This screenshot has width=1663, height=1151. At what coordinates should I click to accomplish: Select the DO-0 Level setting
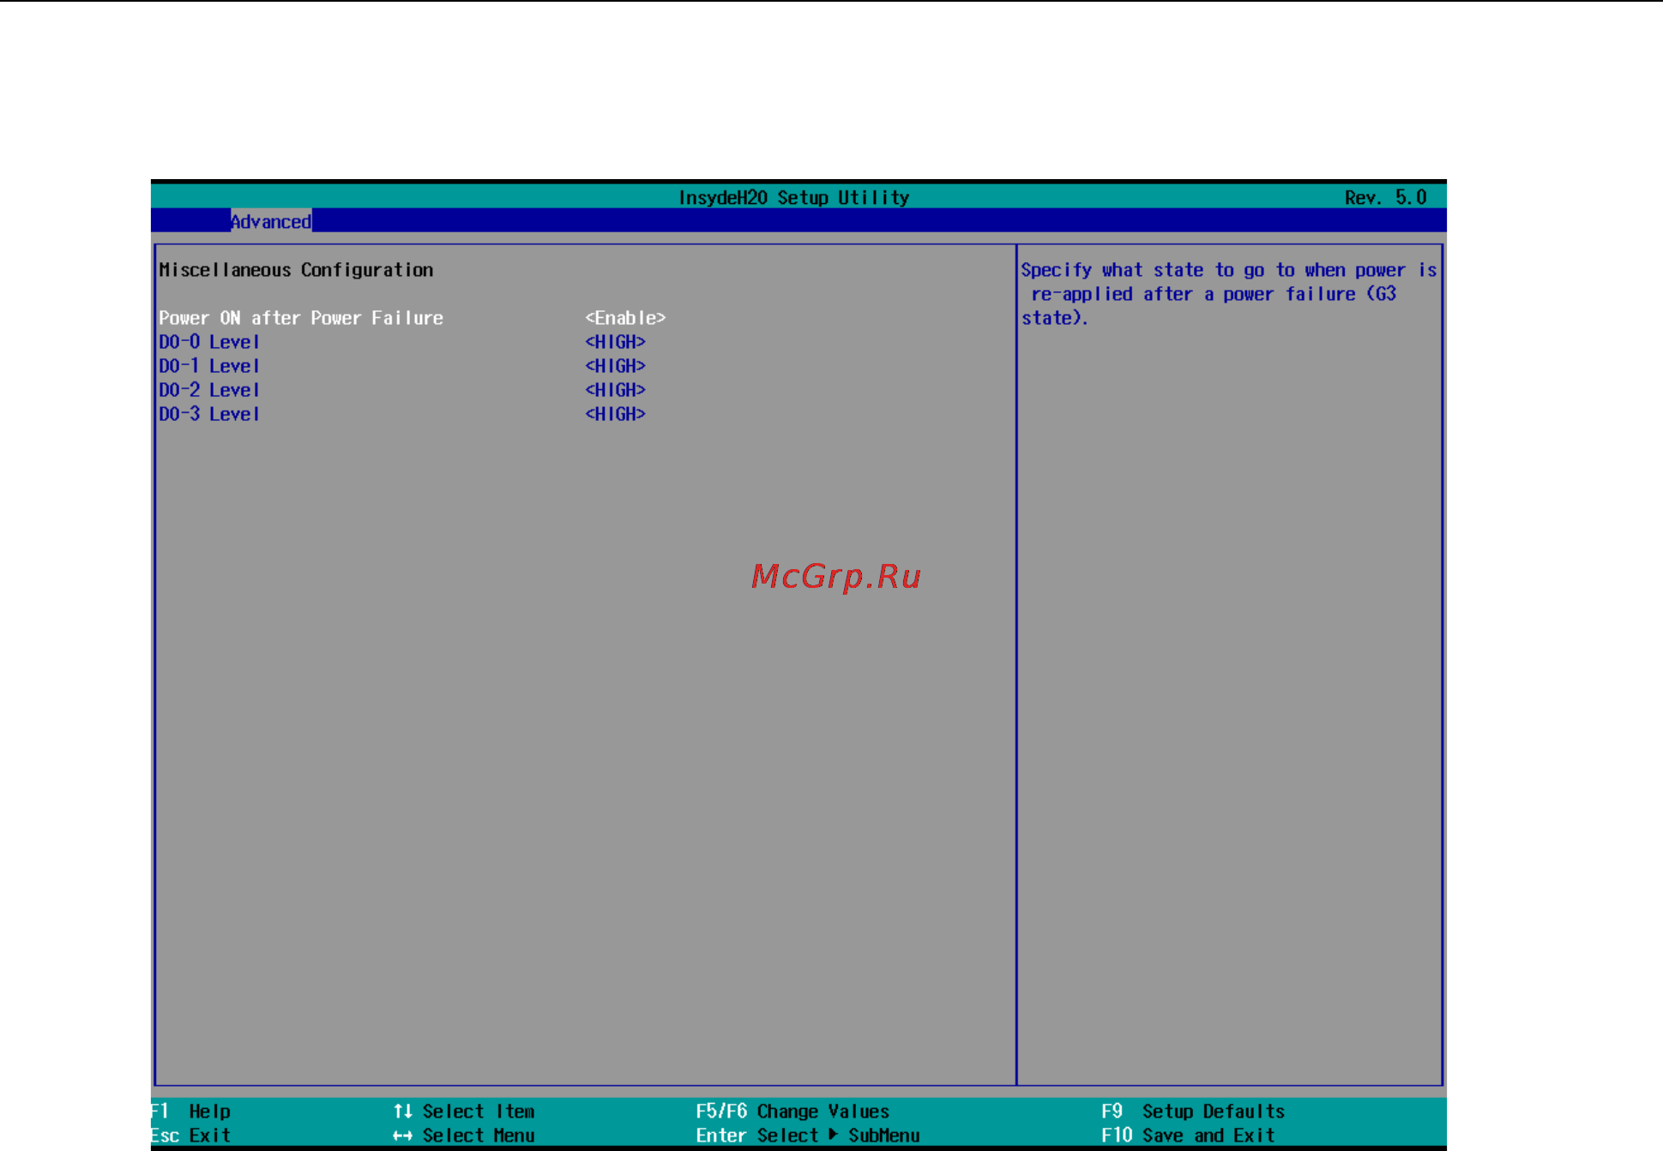pos(209,342)
